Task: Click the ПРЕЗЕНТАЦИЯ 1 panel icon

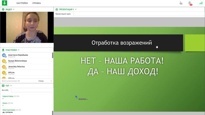Action: 57,9
